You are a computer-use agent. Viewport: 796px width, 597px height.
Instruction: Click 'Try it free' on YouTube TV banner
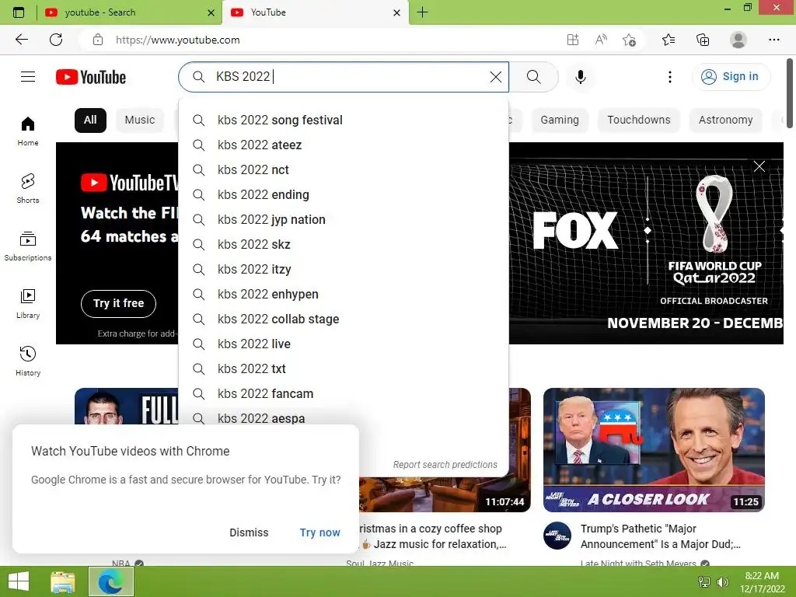click(x=118, y=304)
